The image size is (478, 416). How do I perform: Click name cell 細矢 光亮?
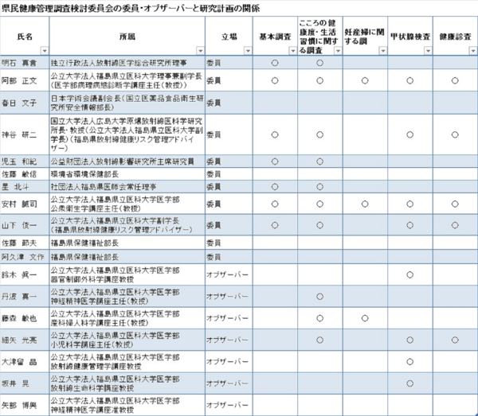click(x=25, y=340)
